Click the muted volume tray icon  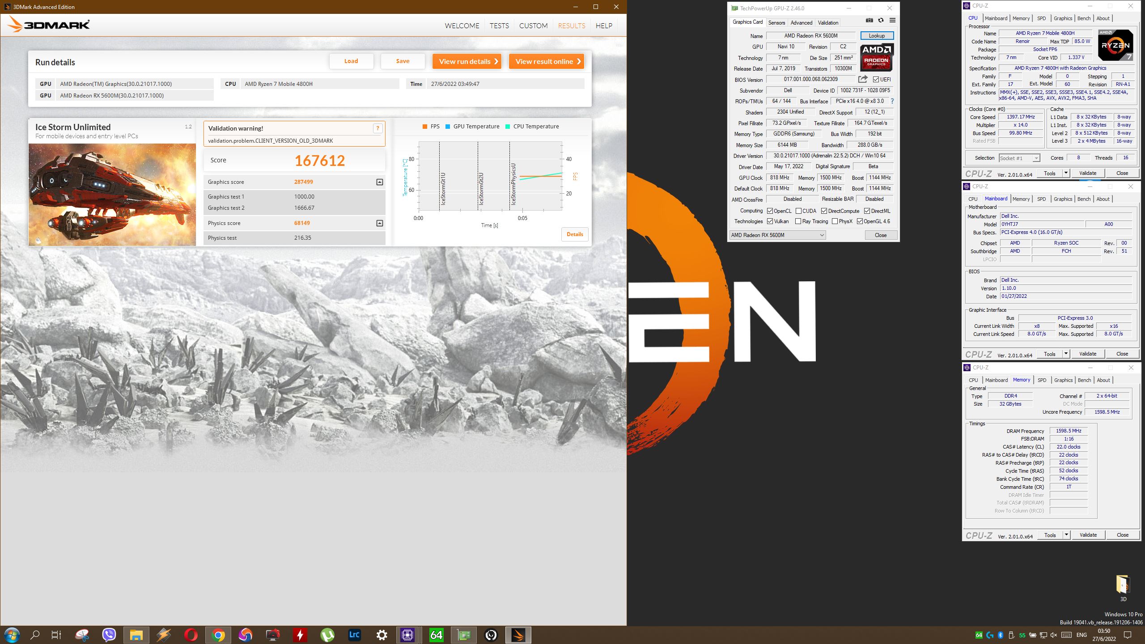(1053, 635)
